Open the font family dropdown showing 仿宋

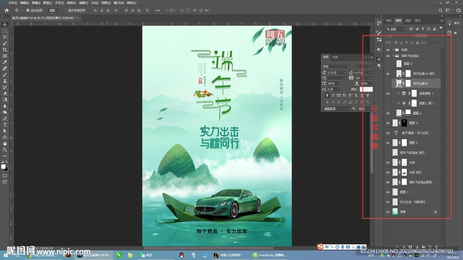pyautogui.click(x=349, y=66)
